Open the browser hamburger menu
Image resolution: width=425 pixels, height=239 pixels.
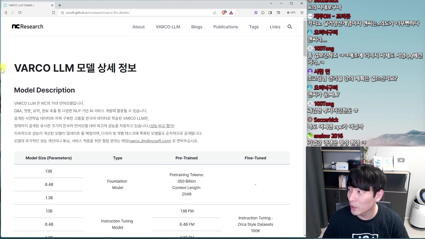coord(302,13)
